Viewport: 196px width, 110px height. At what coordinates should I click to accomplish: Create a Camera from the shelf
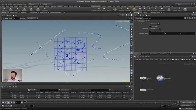[94, 9]
